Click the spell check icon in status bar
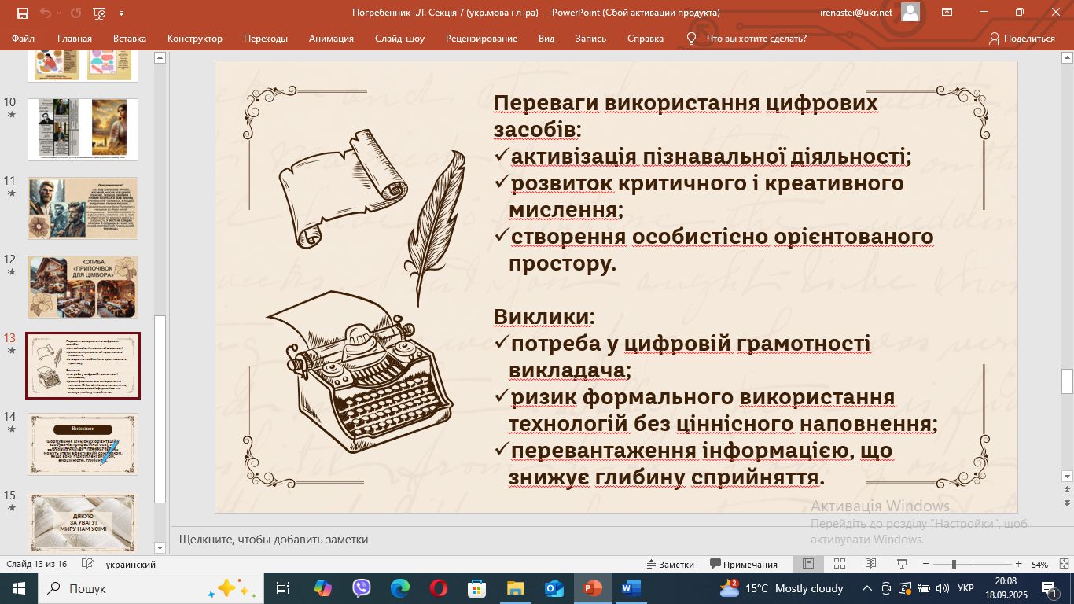Screen dimensions: 1074x604 coord(88,564)
